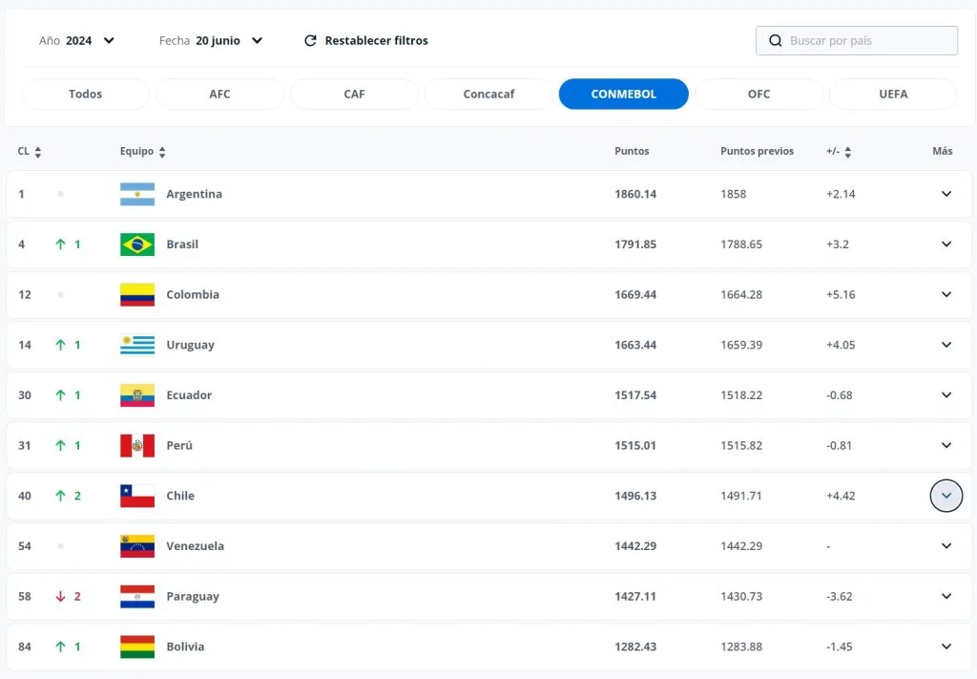Image resolution: width=977 pixels, height=679 pixels.
Task: Expand the Venezuela row details
Action: tap(946, 546)
